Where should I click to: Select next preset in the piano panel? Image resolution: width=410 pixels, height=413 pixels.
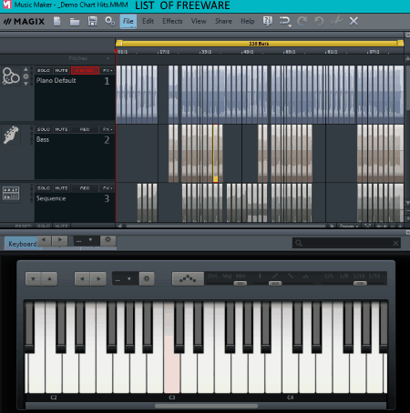(x=98, y=278)
